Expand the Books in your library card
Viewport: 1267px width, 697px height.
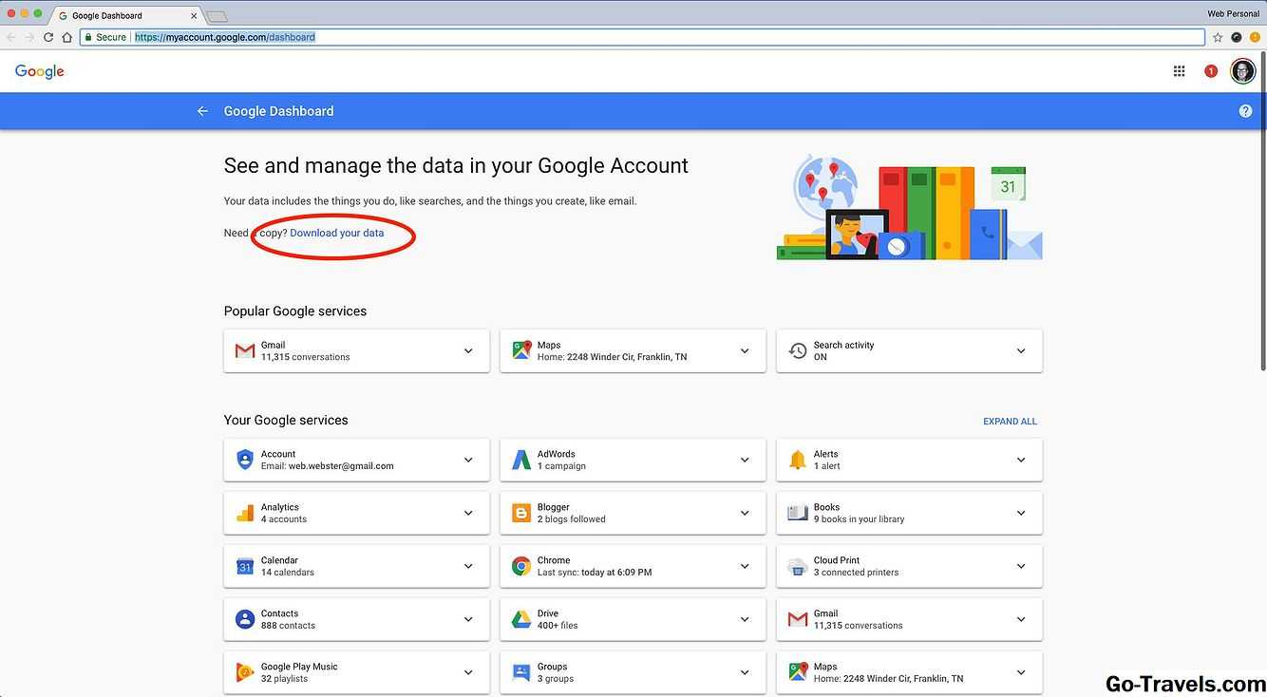coord(1021,513)
